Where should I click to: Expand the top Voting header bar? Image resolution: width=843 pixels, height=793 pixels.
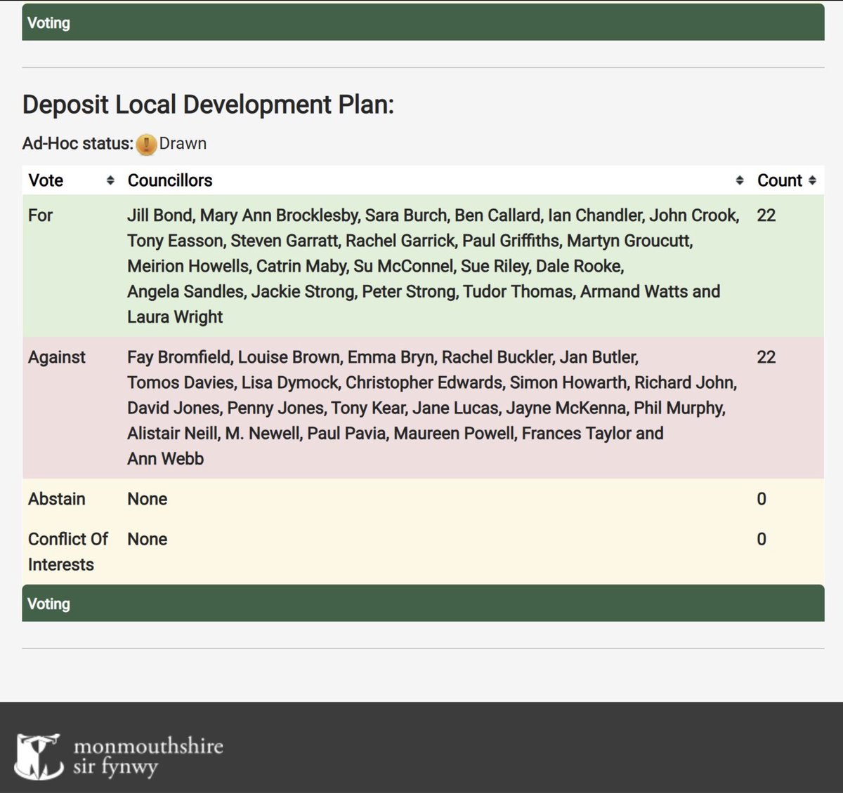[x=423, y=22]
